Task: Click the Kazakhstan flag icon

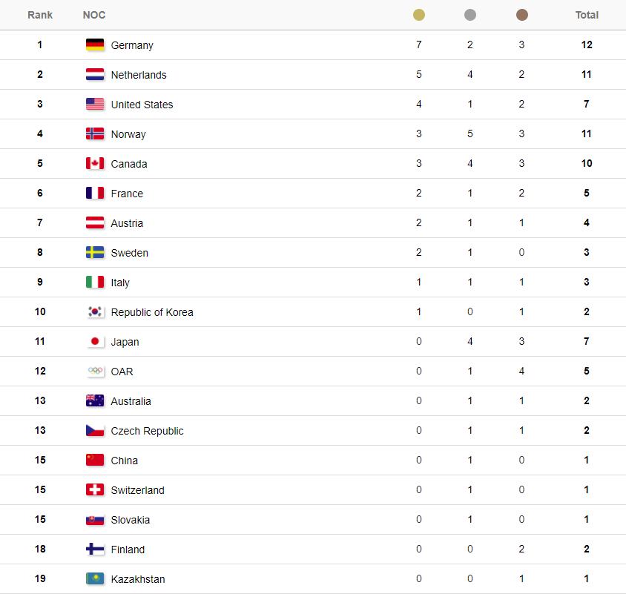Action: 95,579
